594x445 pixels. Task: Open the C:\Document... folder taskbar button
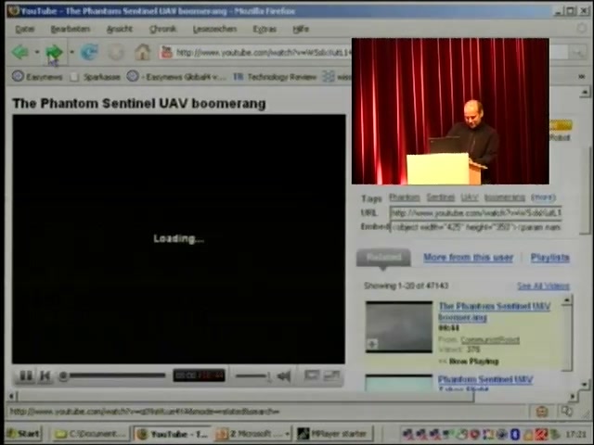coord(90,434)
